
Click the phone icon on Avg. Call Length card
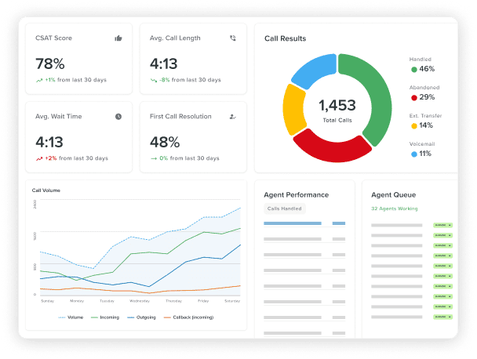[x=232, y=38]
